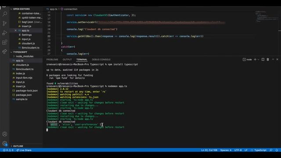Screen dimensions: 281x158
Task: Close the app.ts editor in Open Editors
Action: (x=15, y=30)
